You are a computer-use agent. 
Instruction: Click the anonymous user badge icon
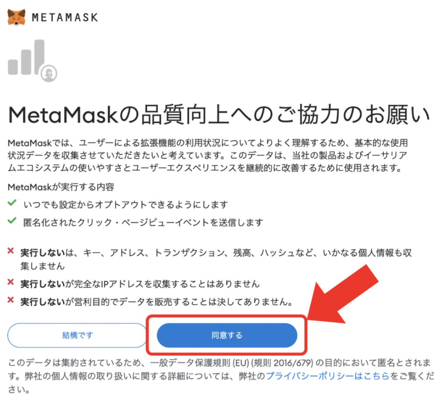click(x=49, y=74)
